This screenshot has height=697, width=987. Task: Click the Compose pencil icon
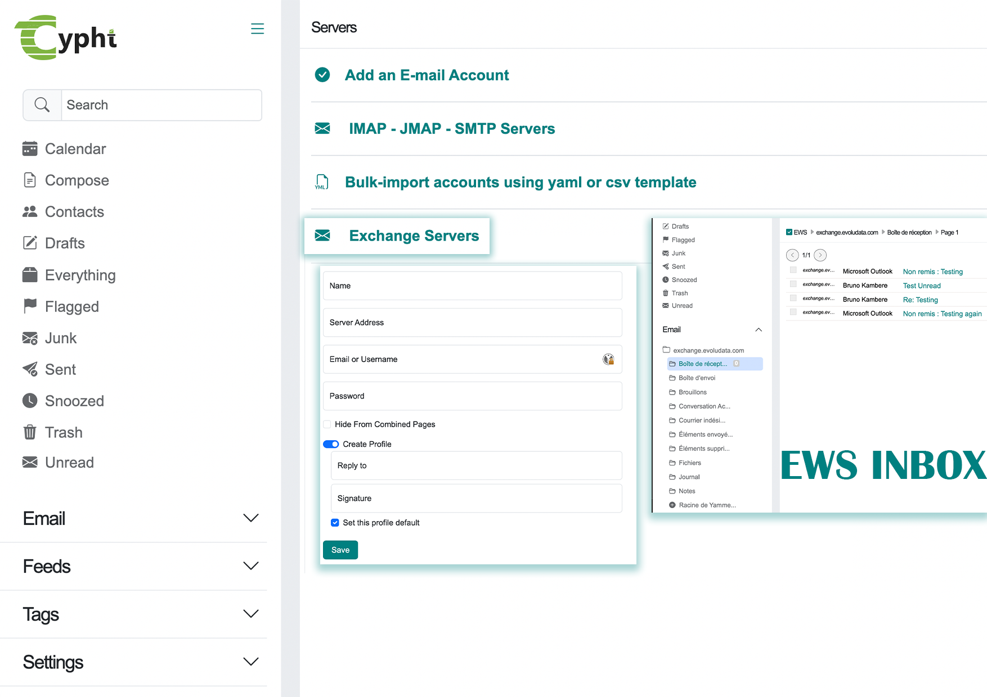30,180
